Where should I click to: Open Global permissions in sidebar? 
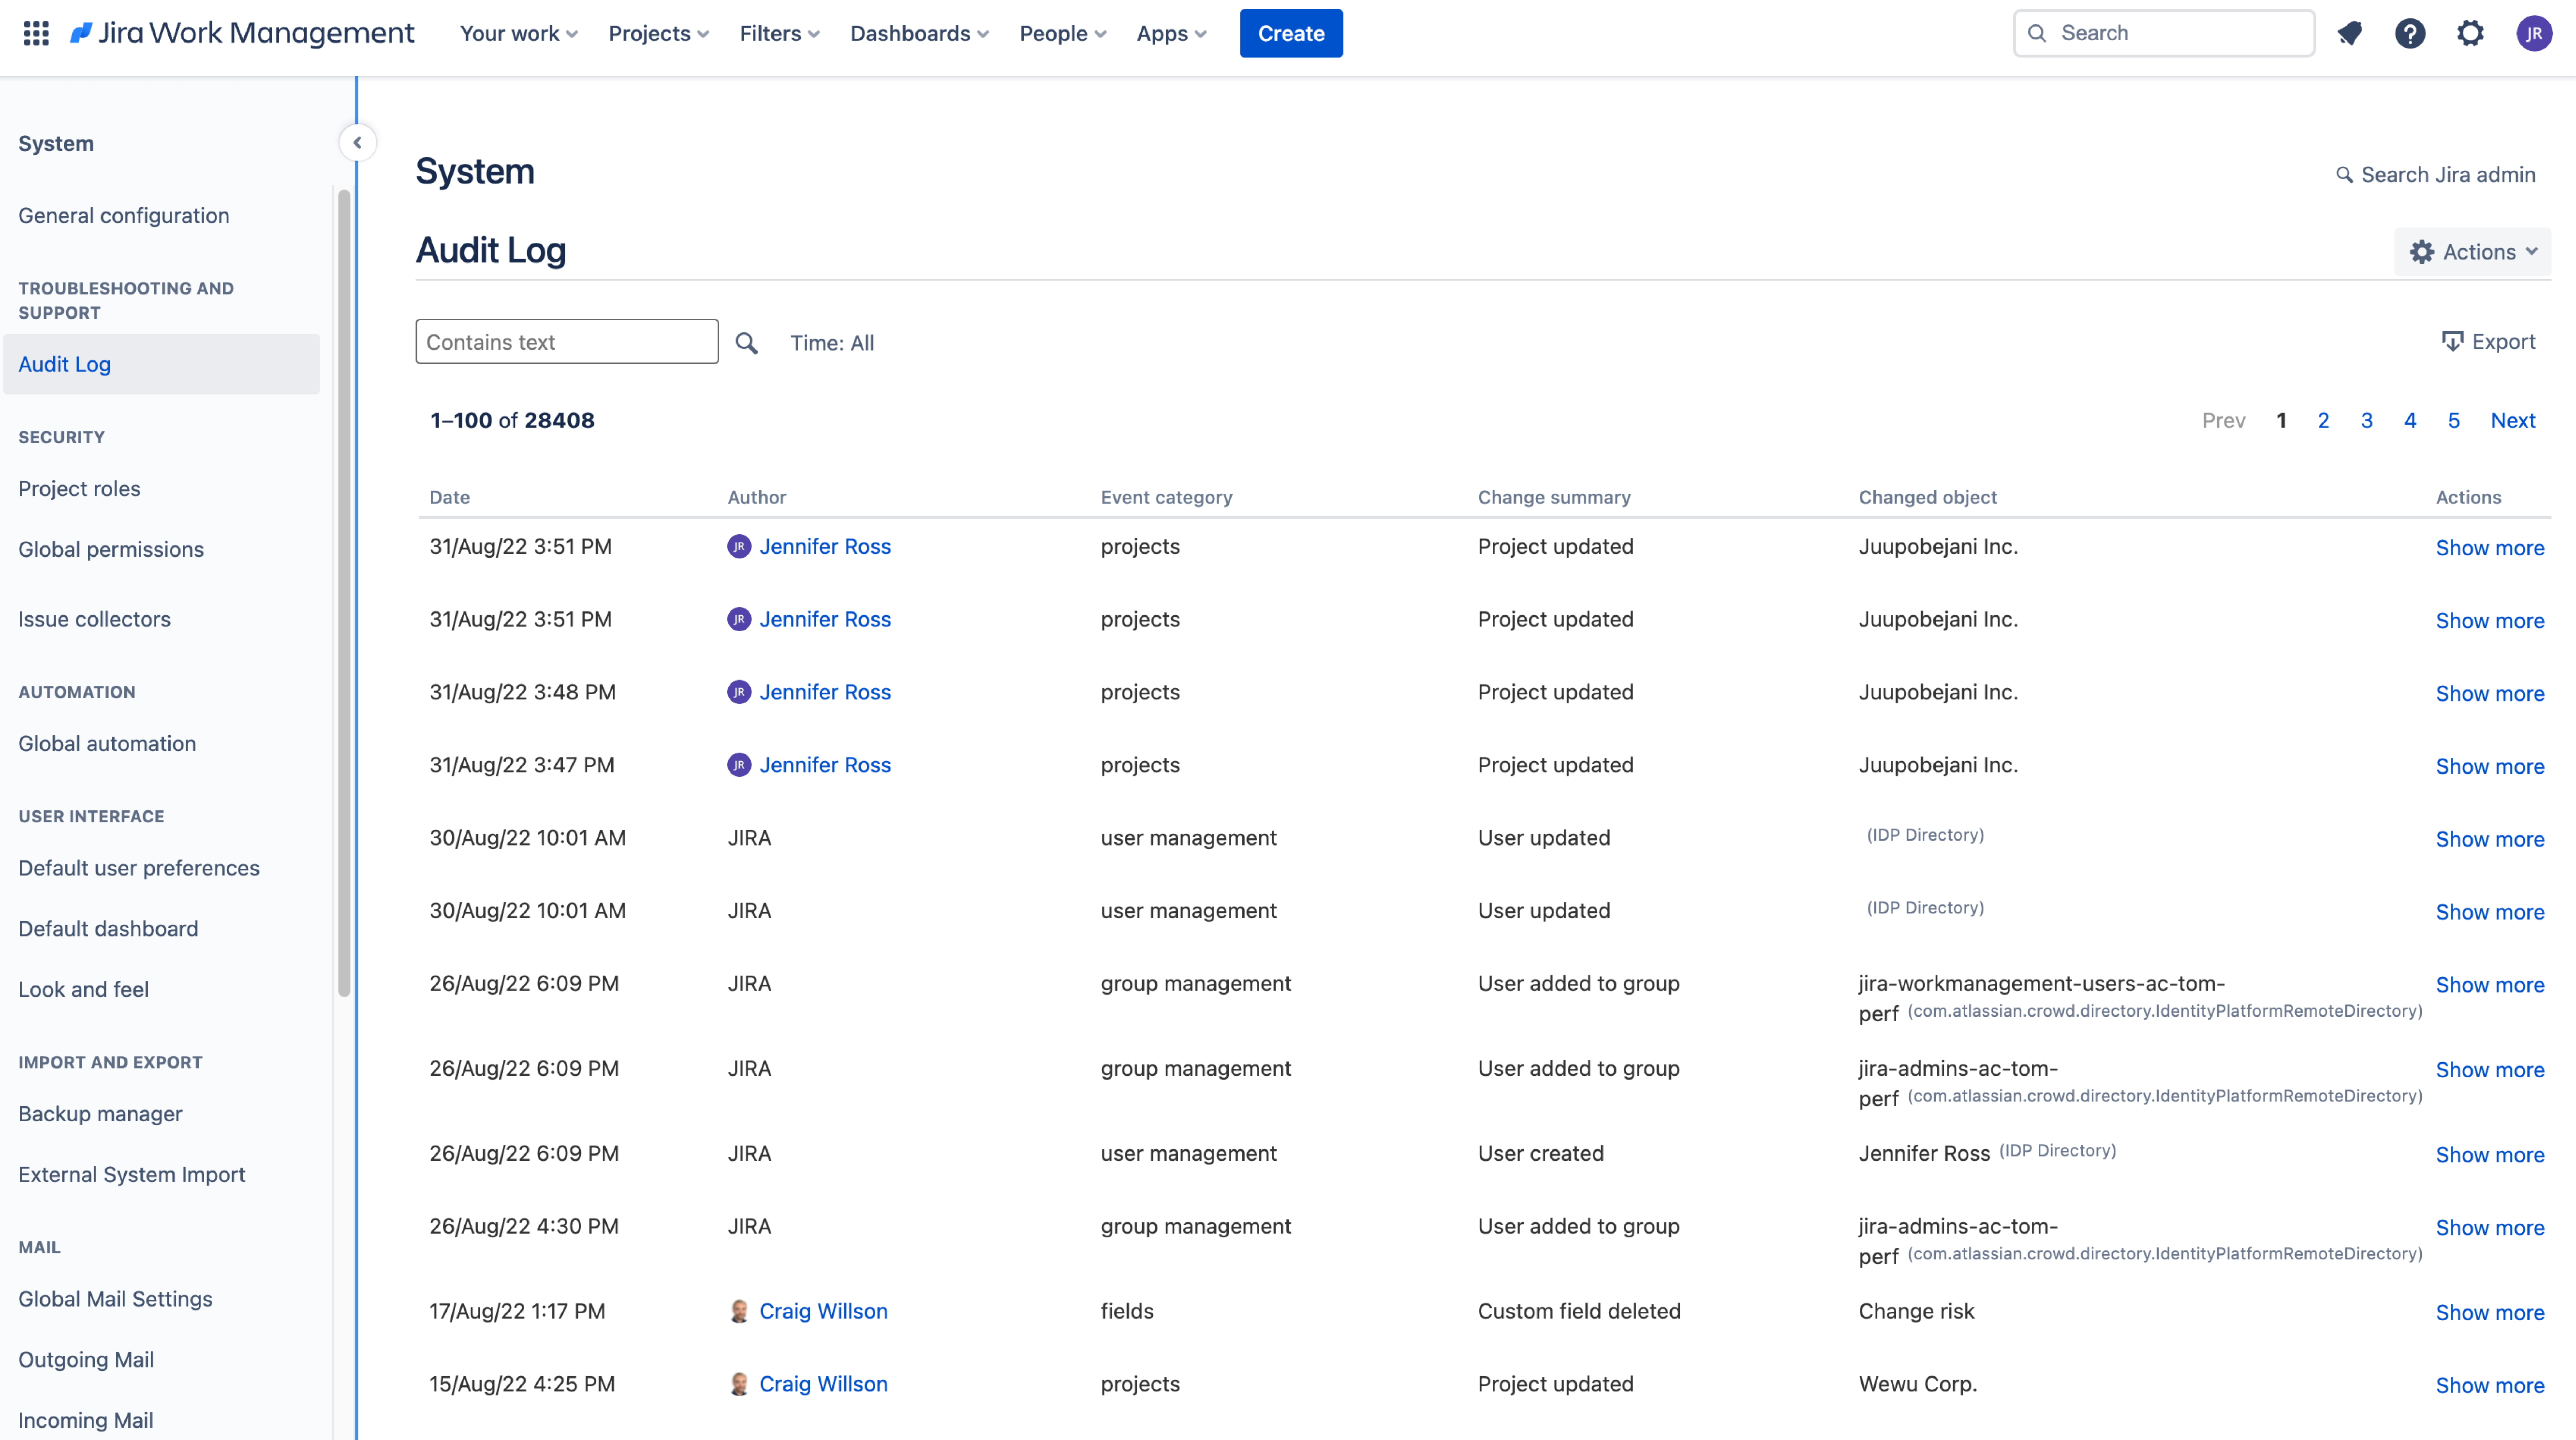point(111,549)
